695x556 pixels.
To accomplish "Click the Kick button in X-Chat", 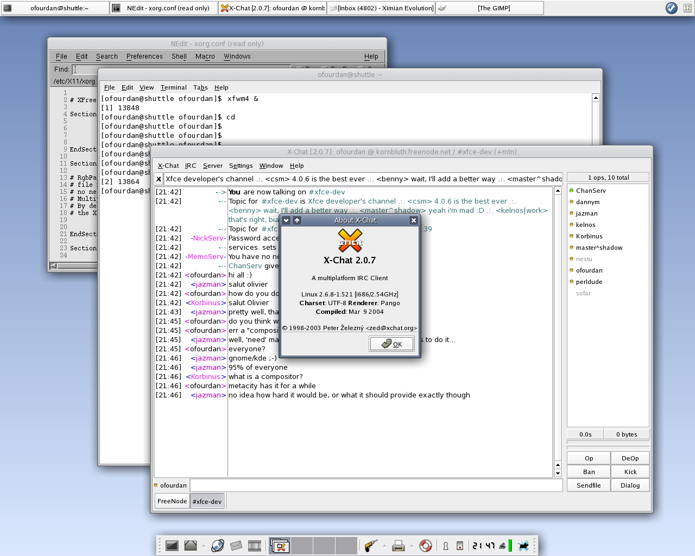I will (x=630, y=472).
